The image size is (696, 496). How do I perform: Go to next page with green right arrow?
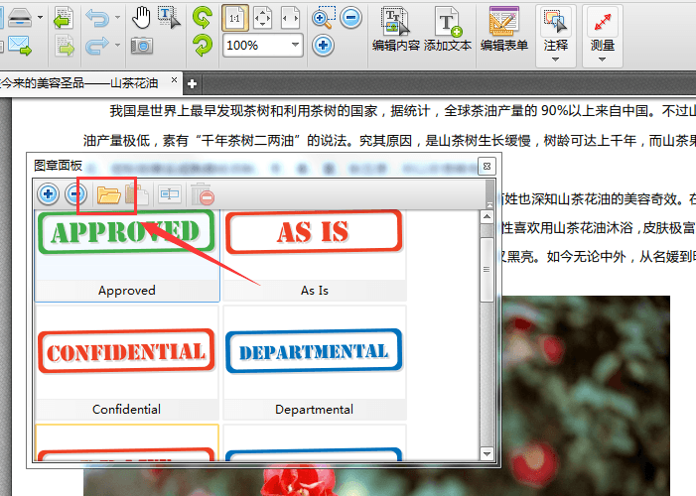[65, 46]
